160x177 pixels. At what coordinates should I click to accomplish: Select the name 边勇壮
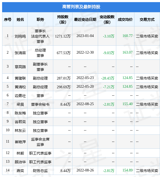pyautogui.click(x=20, y=96)
